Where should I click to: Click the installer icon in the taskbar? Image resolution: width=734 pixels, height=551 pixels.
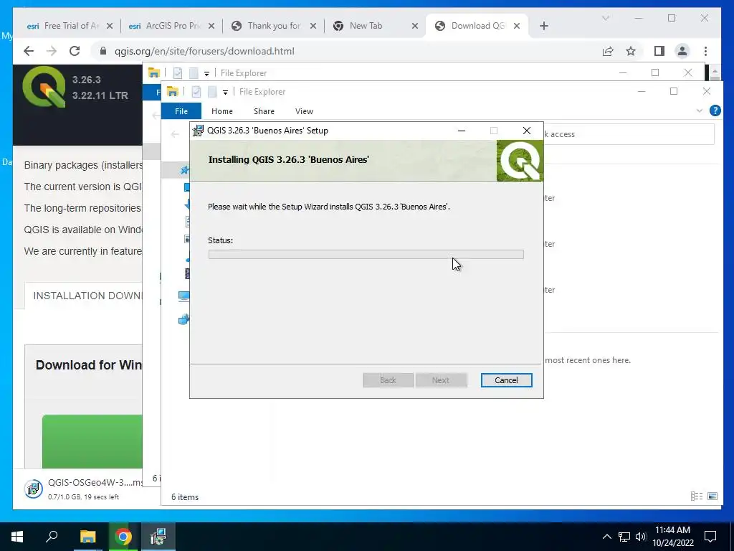pyautogui.click(x=158, y=537)
